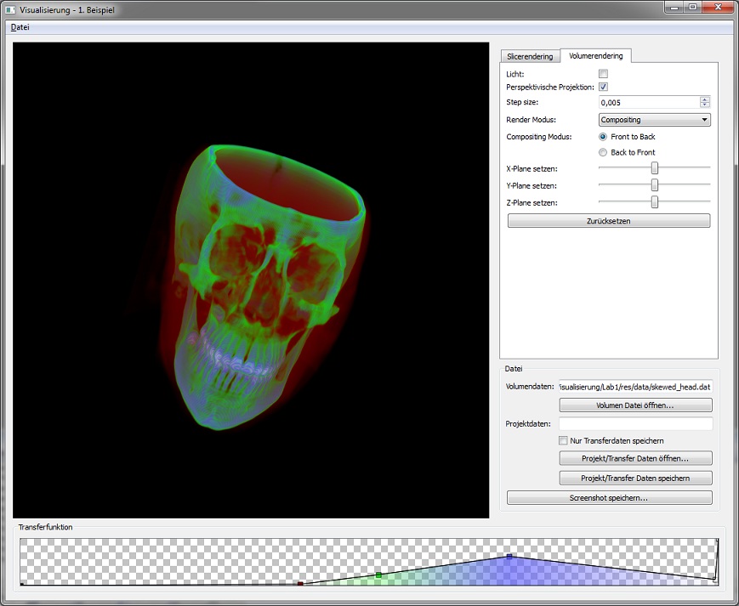The image size is (739, 606).
Task: Select the red transfer function control point
Action: (300, 583)
